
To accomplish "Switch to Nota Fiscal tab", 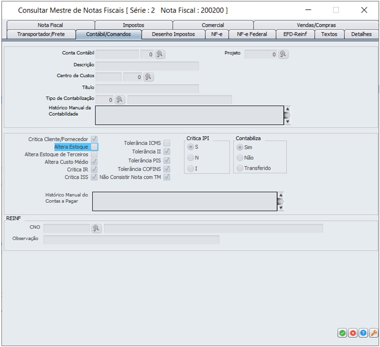I will 51,25.
